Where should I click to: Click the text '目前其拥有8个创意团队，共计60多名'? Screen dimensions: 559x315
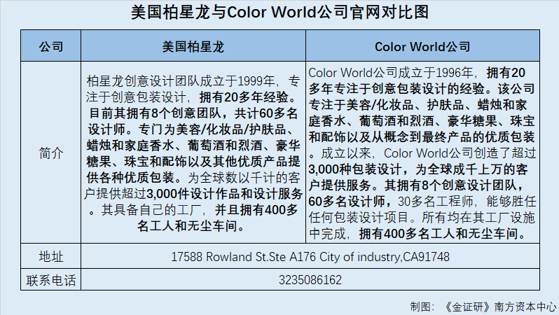(193, 113)
